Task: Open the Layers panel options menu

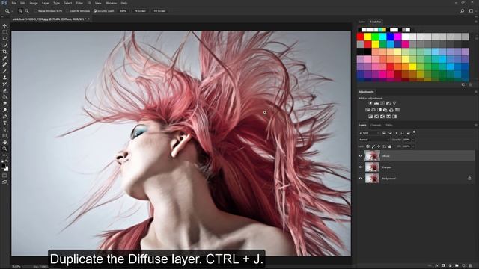Action: (x=476, y=125)
